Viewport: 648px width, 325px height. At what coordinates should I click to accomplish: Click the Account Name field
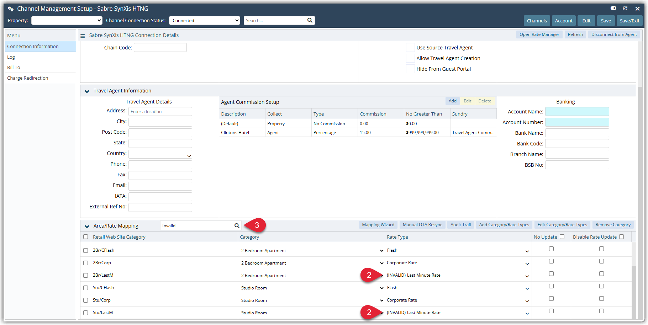click(x=577, y=112)
